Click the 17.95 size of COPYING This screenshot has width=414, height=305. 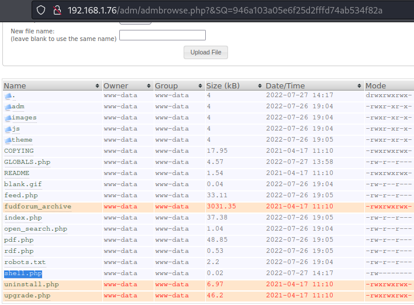tap(217, 150)
